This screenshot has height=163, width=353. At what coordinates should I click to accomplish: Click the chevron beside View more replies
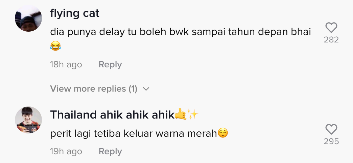146,89
